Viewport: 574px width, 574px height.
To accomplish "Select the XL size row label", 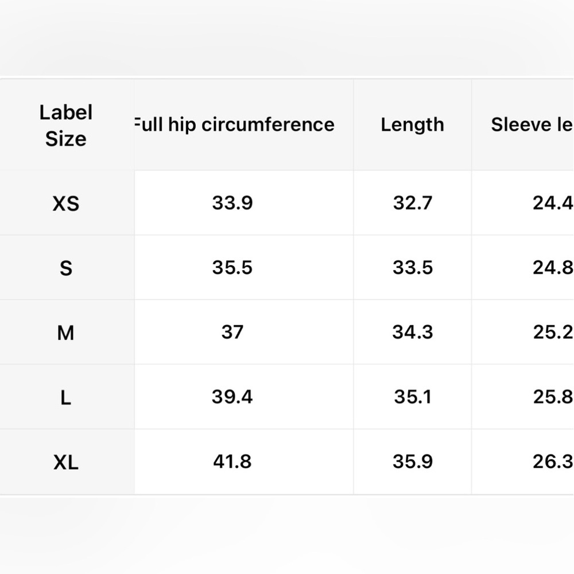I will 66,462.
